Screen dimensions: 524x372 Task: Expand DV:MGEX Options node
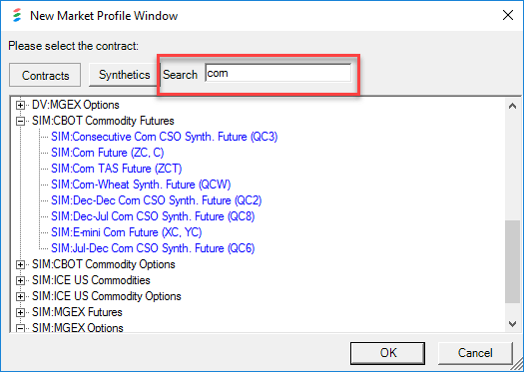click(x=20, y=105)
